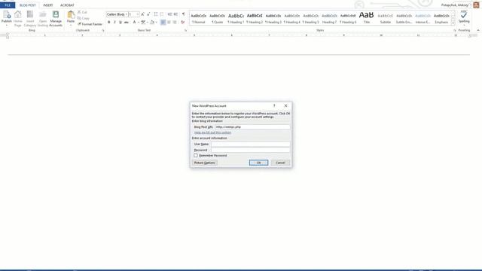Apply bullet list formatting
Viewport: 482px width, 271px height.
pyautogui.click(x=156, y=14)
